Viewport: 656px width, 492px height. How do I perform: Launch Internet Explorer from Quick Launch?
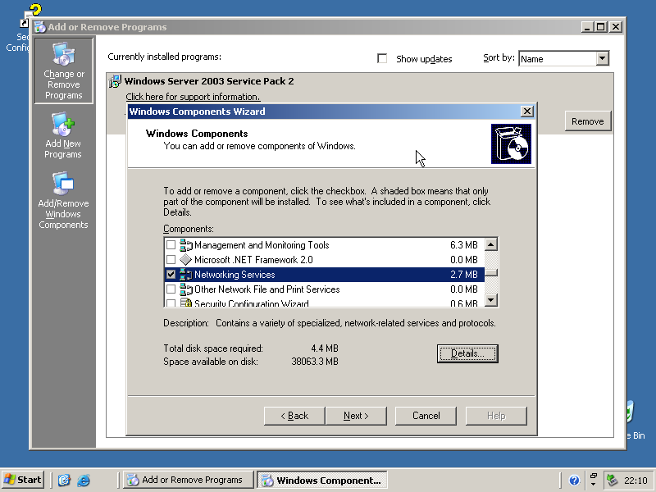[x=83, y=481]
